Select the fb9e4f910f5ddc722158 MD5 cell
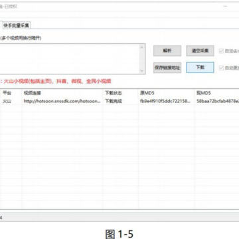Image resolution: width=239 pixels, height=239 pixels. [165, 102]
